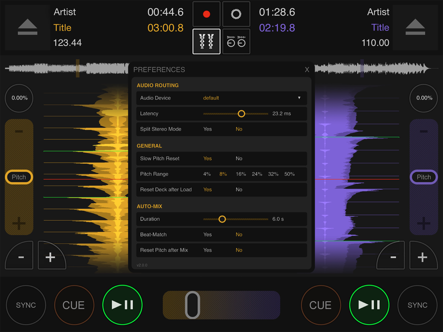Grab the left deck Pitch fader
The image size is (443, 332).
(x=19, y=177)
